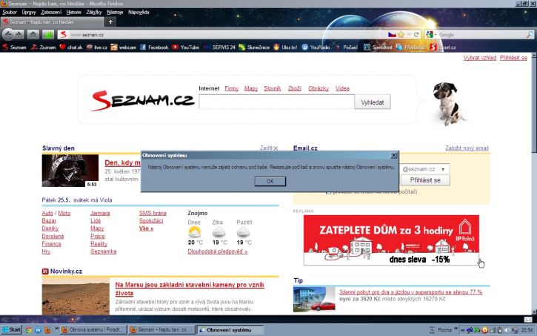Open the Seznam bookmark

pos(14,47)
